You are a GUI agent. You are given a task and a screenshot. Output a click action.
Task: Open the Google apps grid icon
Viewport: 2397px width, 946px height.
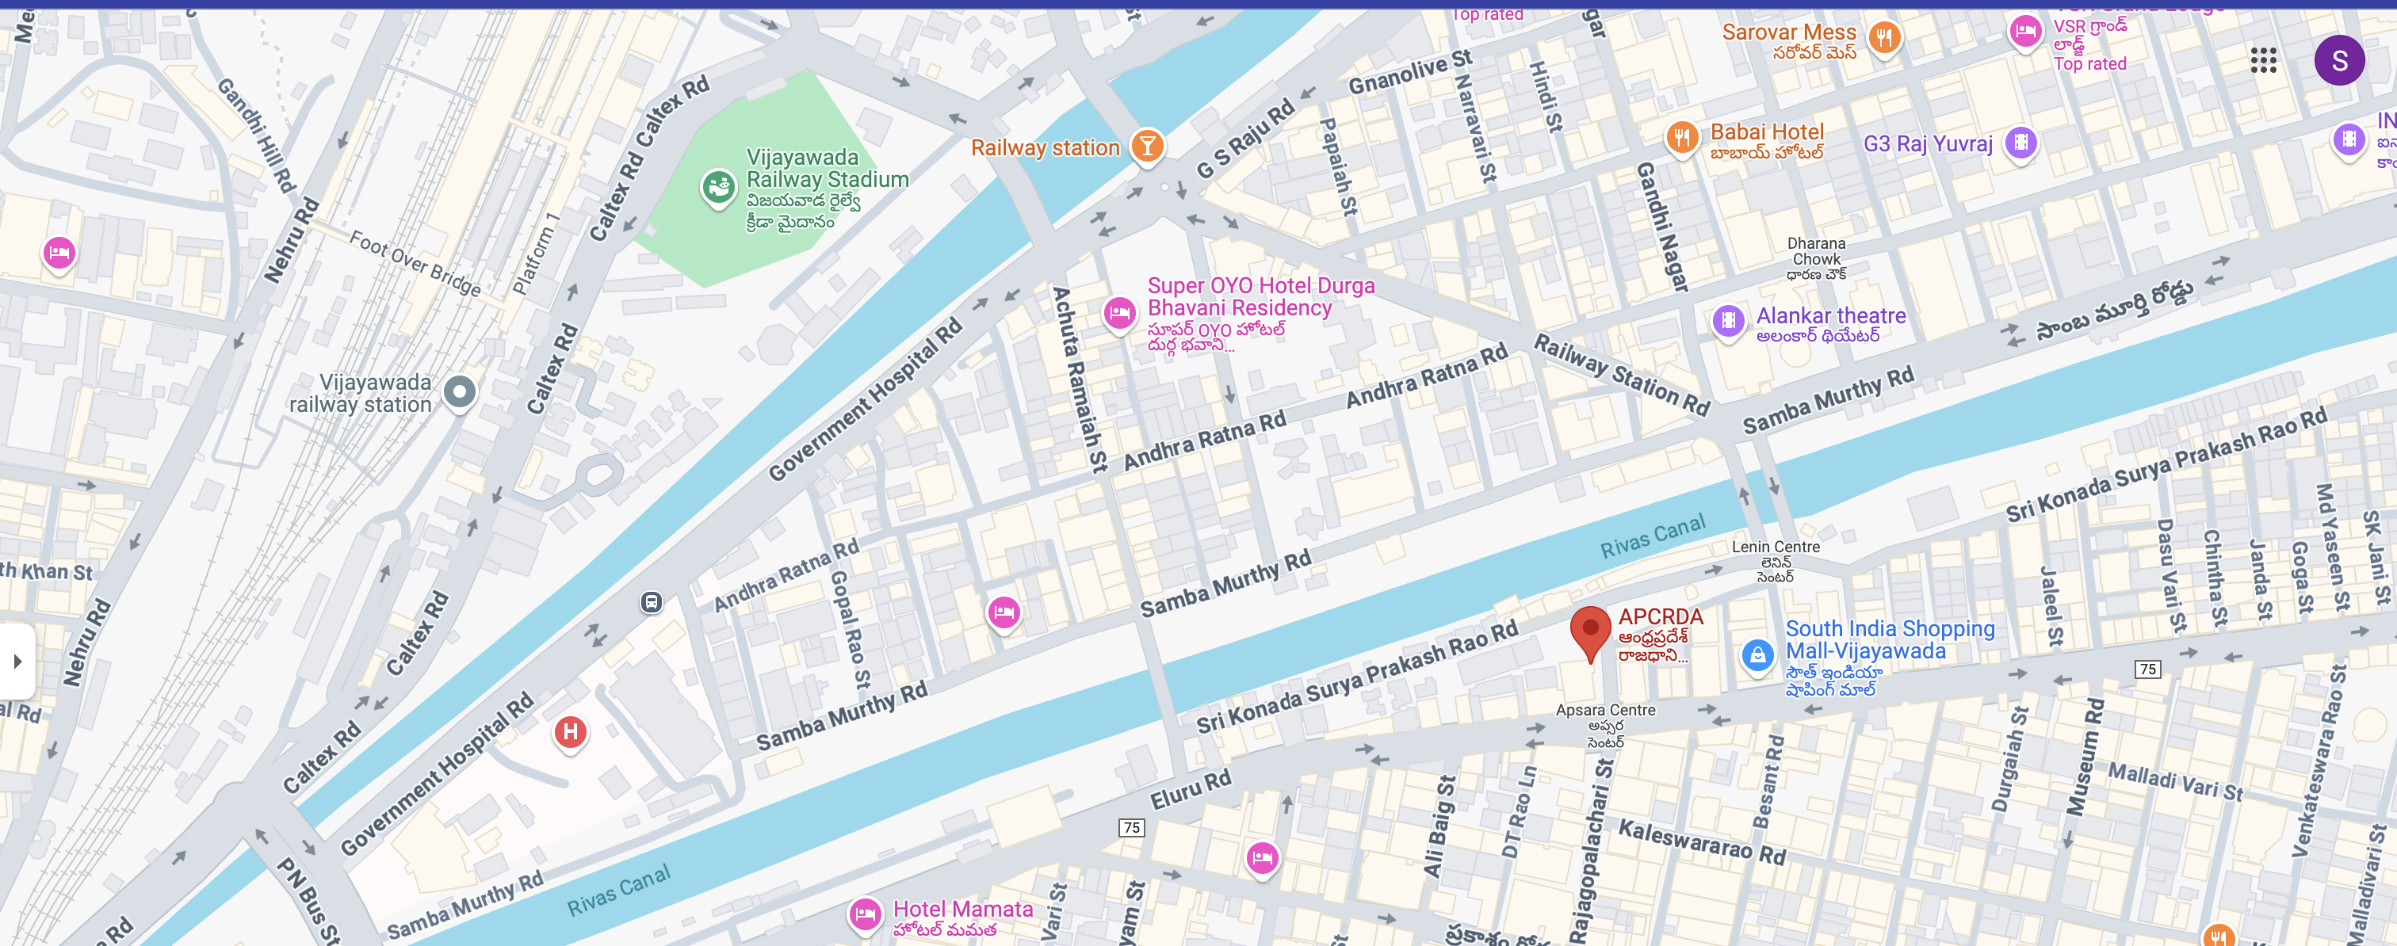click(x=2263, y=60)
